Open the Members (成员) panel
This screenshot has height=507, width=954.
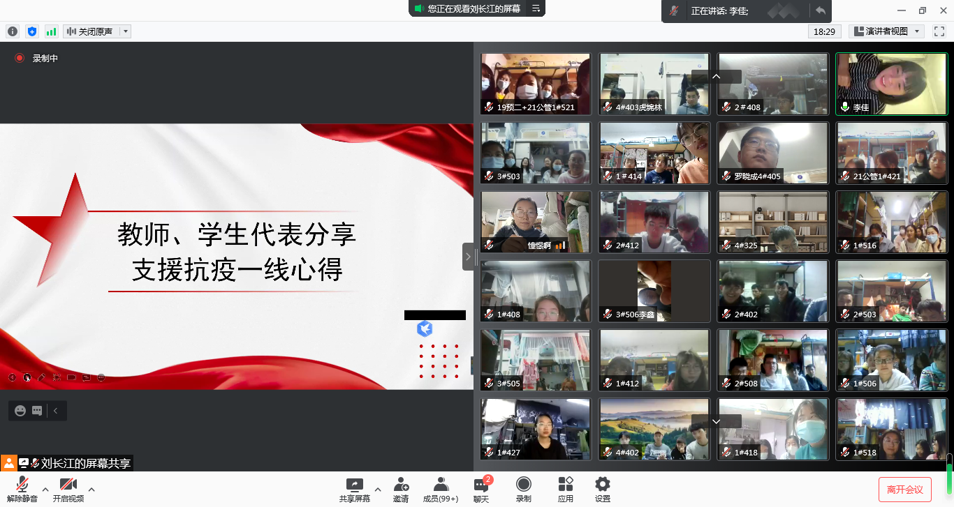pyautogui.click(x=441, y=489)
